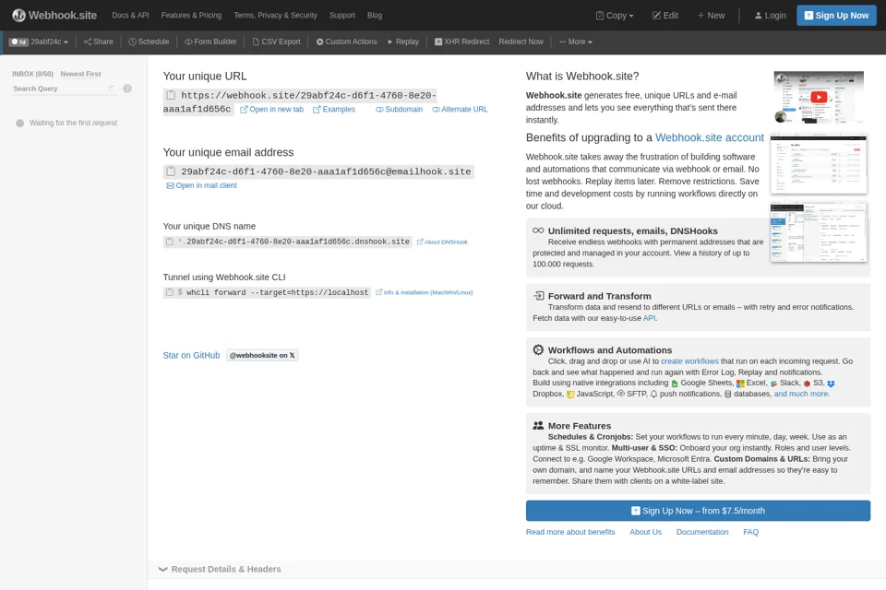Open the Webhook.site account link
This screenshot has width=886, height=590.
click(709, 137)
